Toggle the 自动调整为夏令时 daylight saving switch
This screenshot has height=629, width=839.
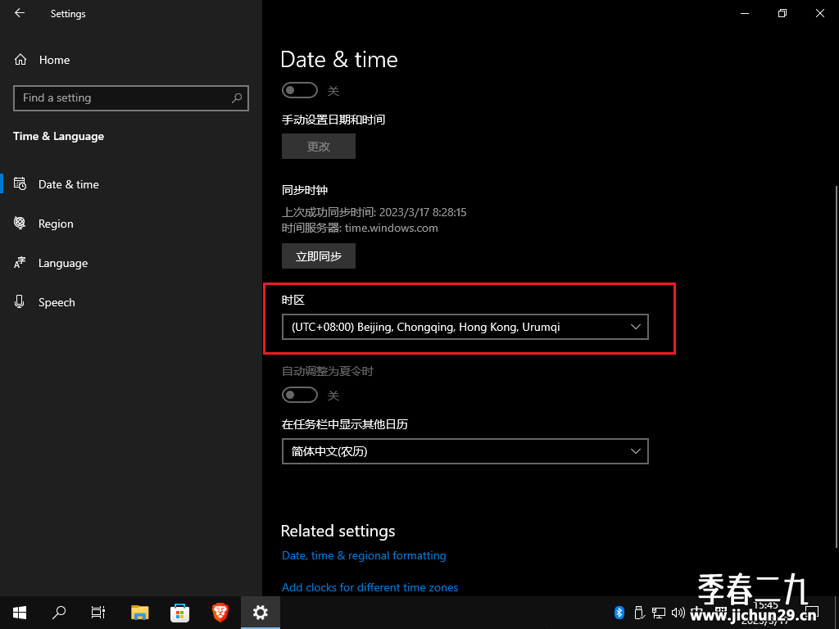click(x=300, y=395)
